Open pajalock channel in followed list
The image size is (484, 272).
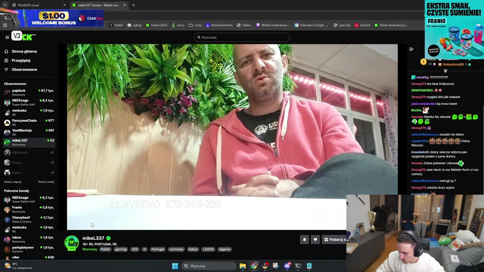[x=29, y=93]
